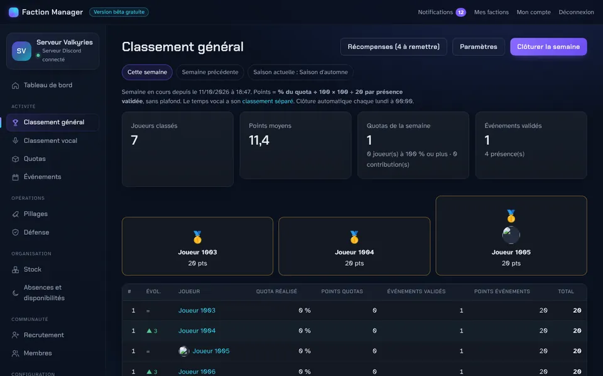Go to Recrutement page
The height and width of the screenshot is (376, 603).
tap(53, 335)
